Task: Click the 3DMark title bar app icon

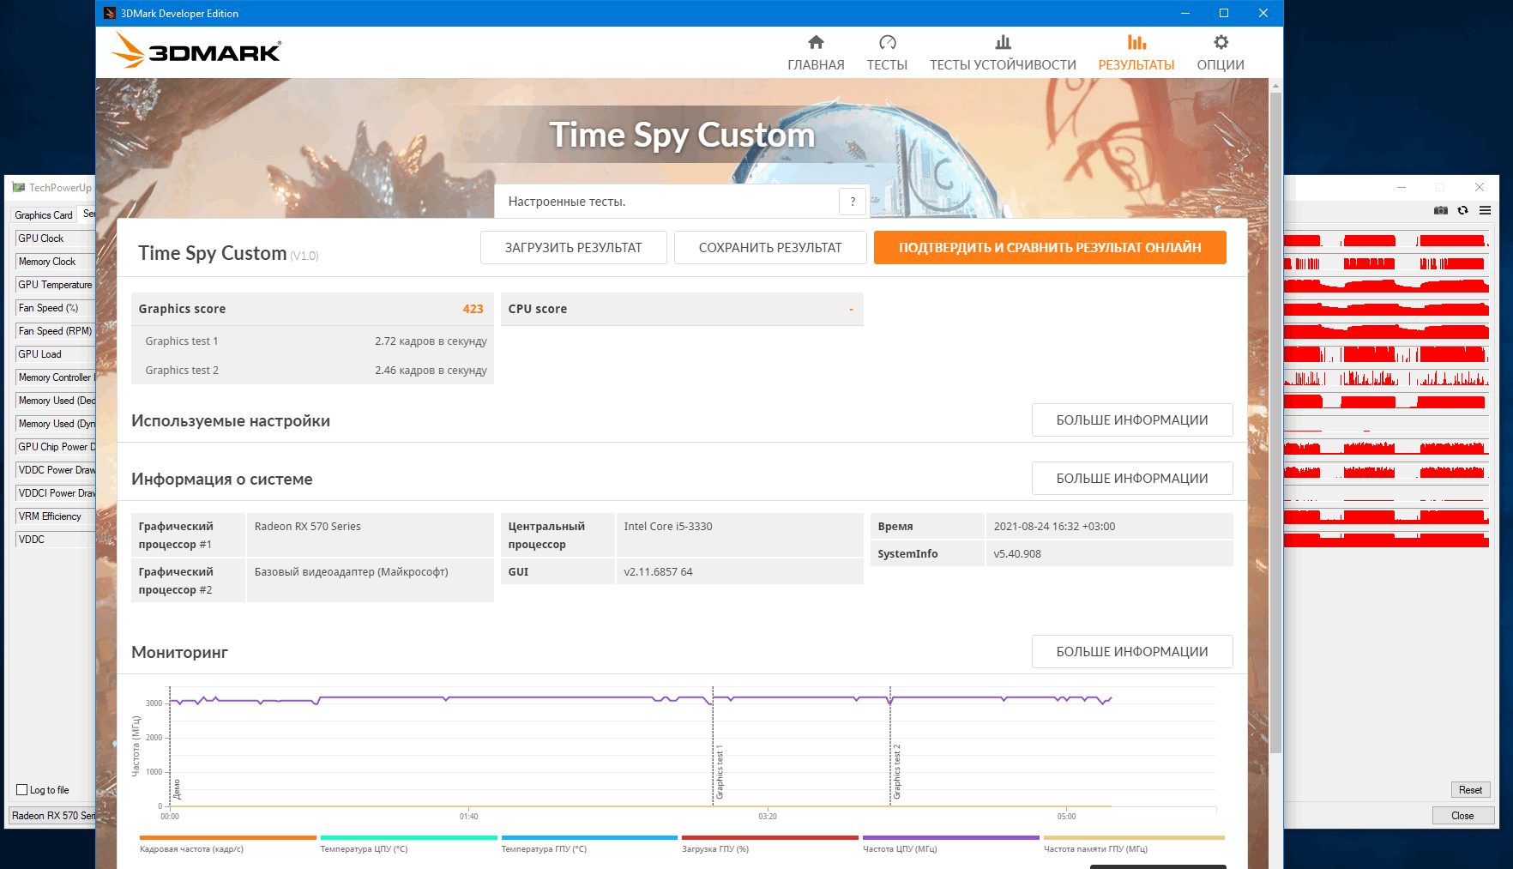Action: 110,13
